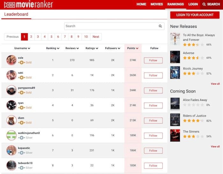223x174 pixels.
Task: Click tedwards10's Silver badge icon
Action: click(21, 168)
